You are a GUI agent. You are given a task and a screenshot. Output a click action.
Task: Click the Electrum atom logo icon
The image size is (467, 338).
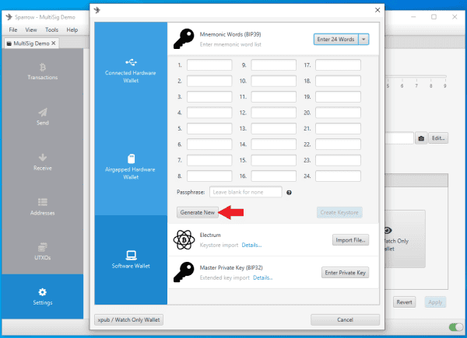point(184,239)
